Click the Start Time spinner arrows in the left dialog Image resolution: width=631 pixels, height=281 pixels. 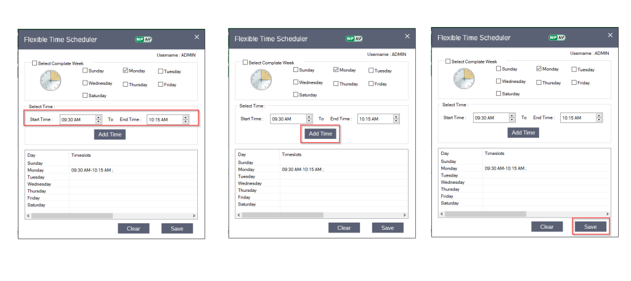pos(99,119)
